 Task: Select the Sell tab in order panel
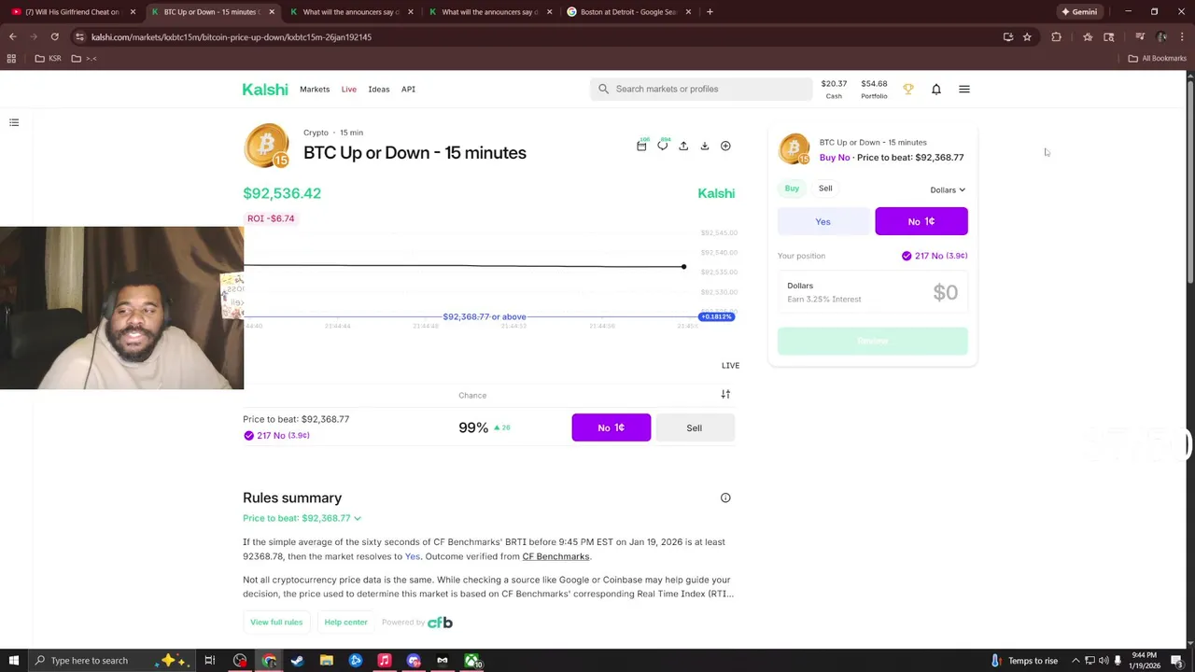[x=825, y=189]
